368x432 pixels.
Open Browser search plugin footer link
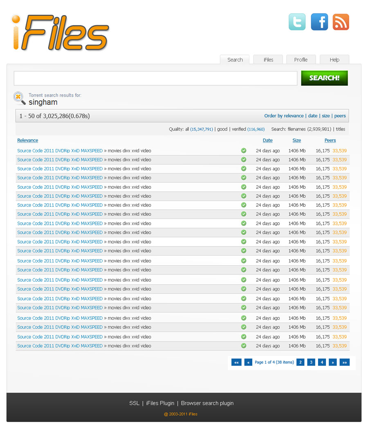[x=207, y=403]
